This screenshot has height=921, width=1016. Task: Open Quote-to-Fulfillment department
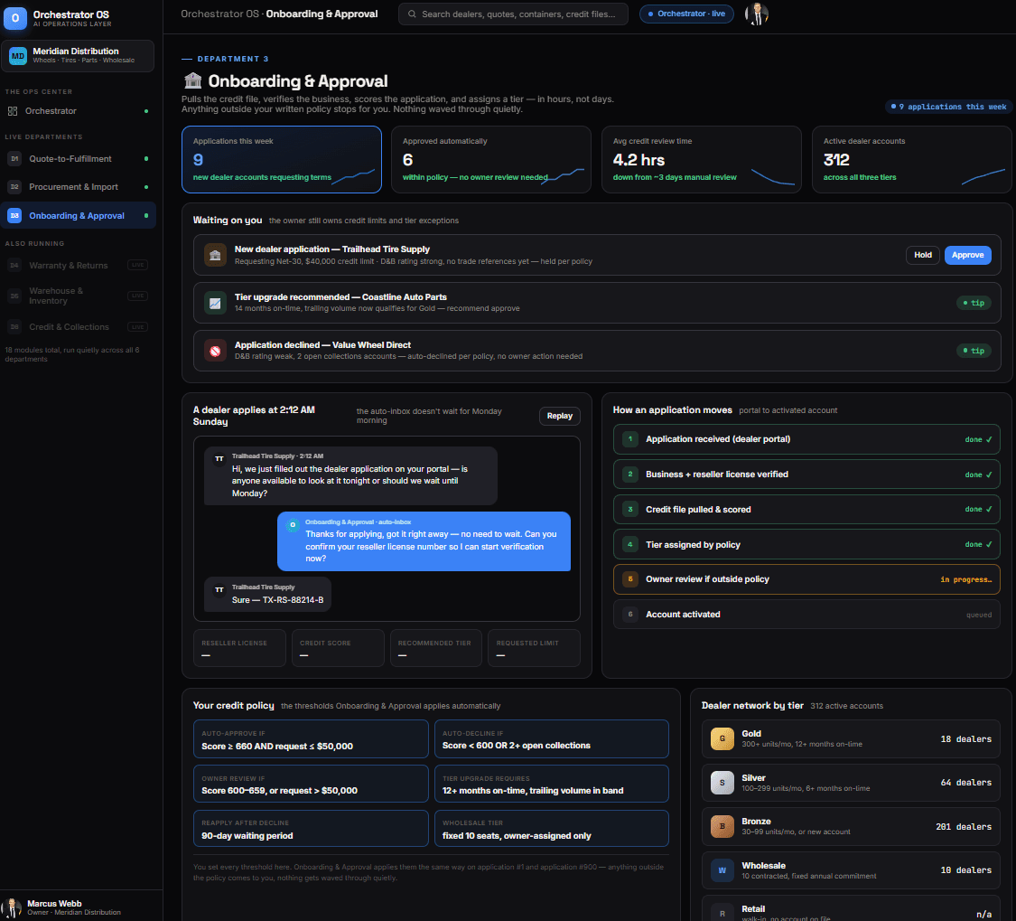tap(78, 159)
